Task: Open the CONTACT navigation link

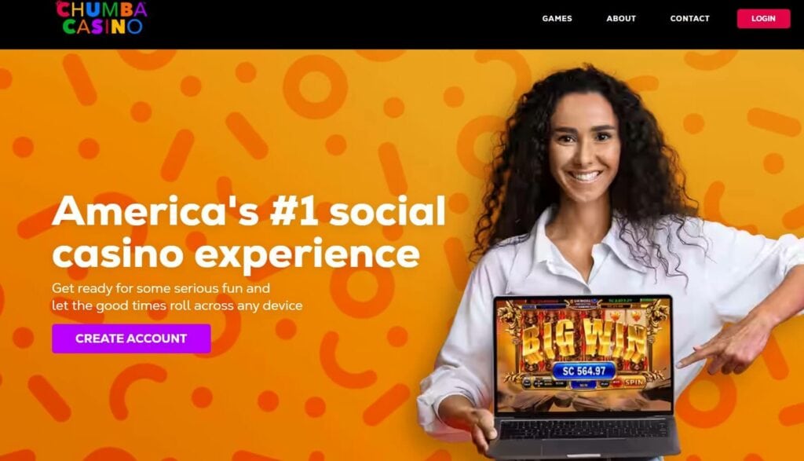Action: click(x=689, y=19)
